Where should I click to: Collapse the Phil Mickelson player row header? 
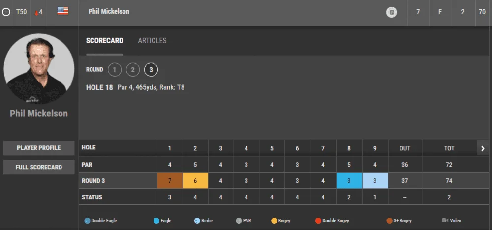pos(246,13)
